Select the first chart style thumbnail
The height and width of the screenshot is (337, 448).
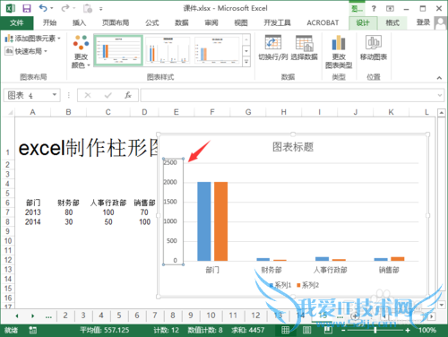(118, 50)
